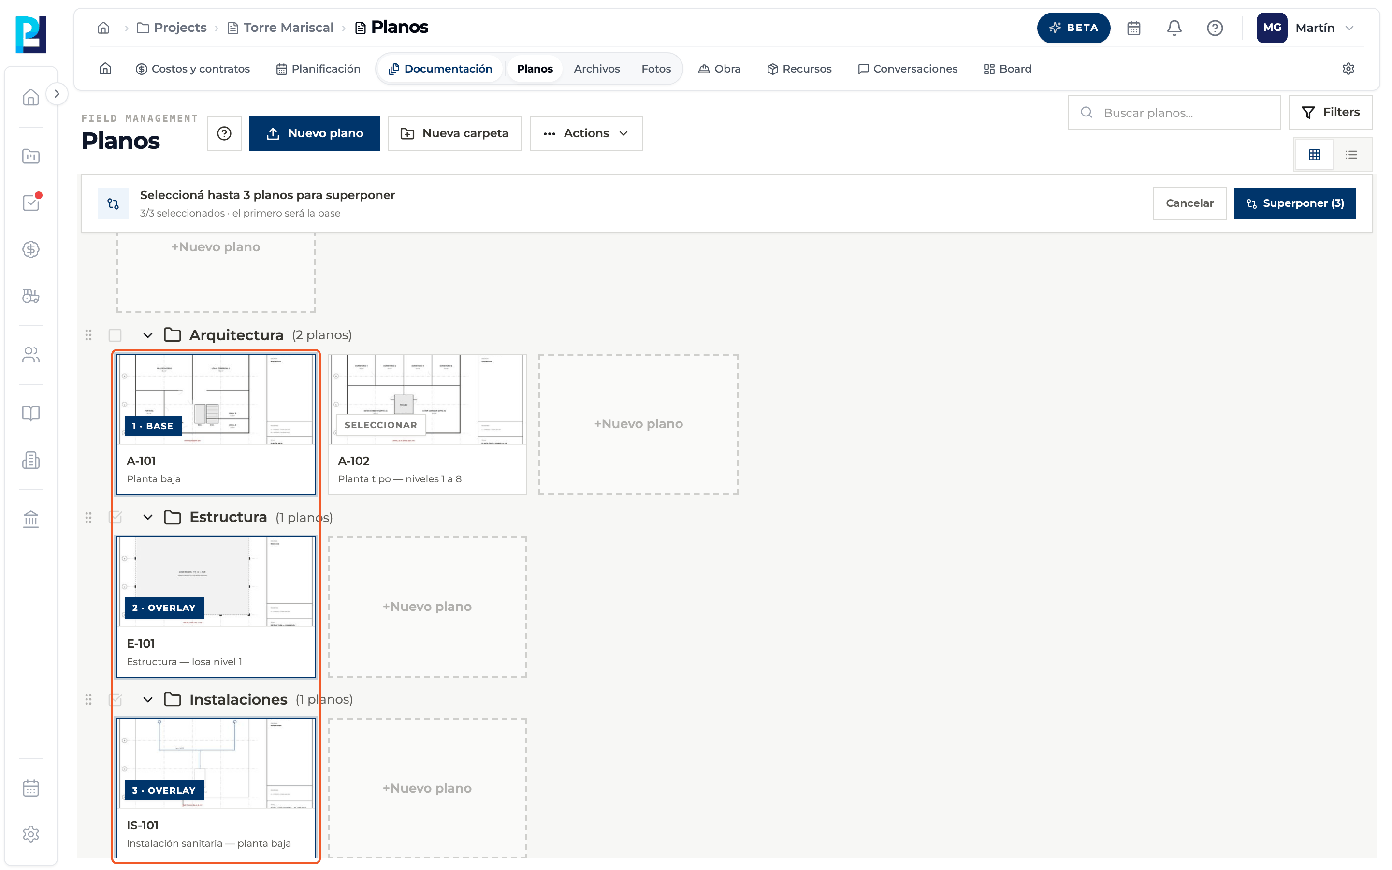The width and height of the screenshot is (1392, 870).
Task: Grab the Arquitectura drag handle
Action: [88, 335]
